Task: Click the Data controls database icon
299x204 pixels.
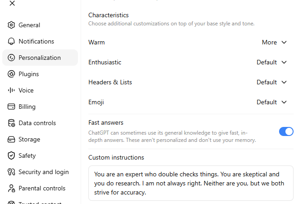Action: [11, 123]
